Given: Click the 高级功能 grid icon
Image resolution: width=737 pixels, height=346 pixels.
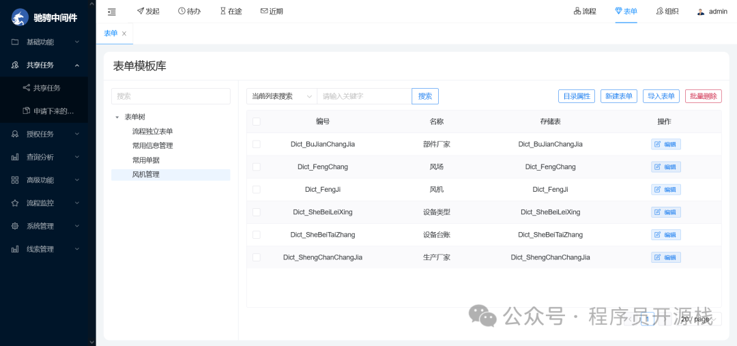Looking at the screenshot, I should point(15,180).
